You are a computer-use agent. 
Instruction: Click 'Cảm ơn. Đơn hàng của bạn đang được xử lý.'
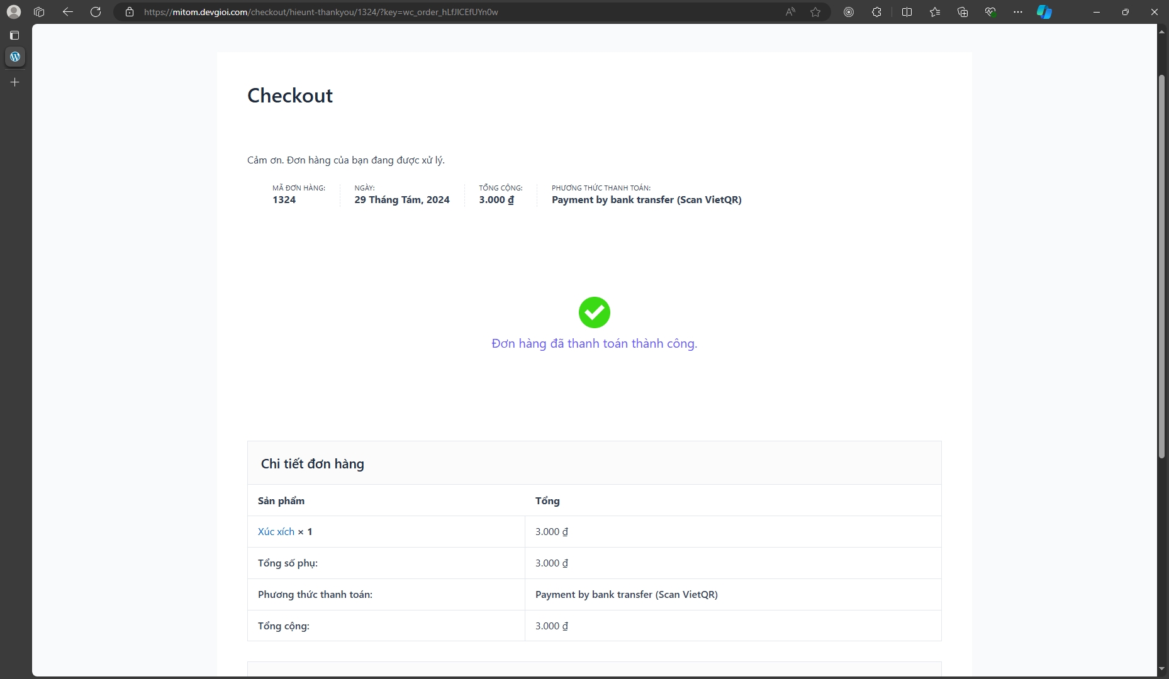[x=346, y=160]
